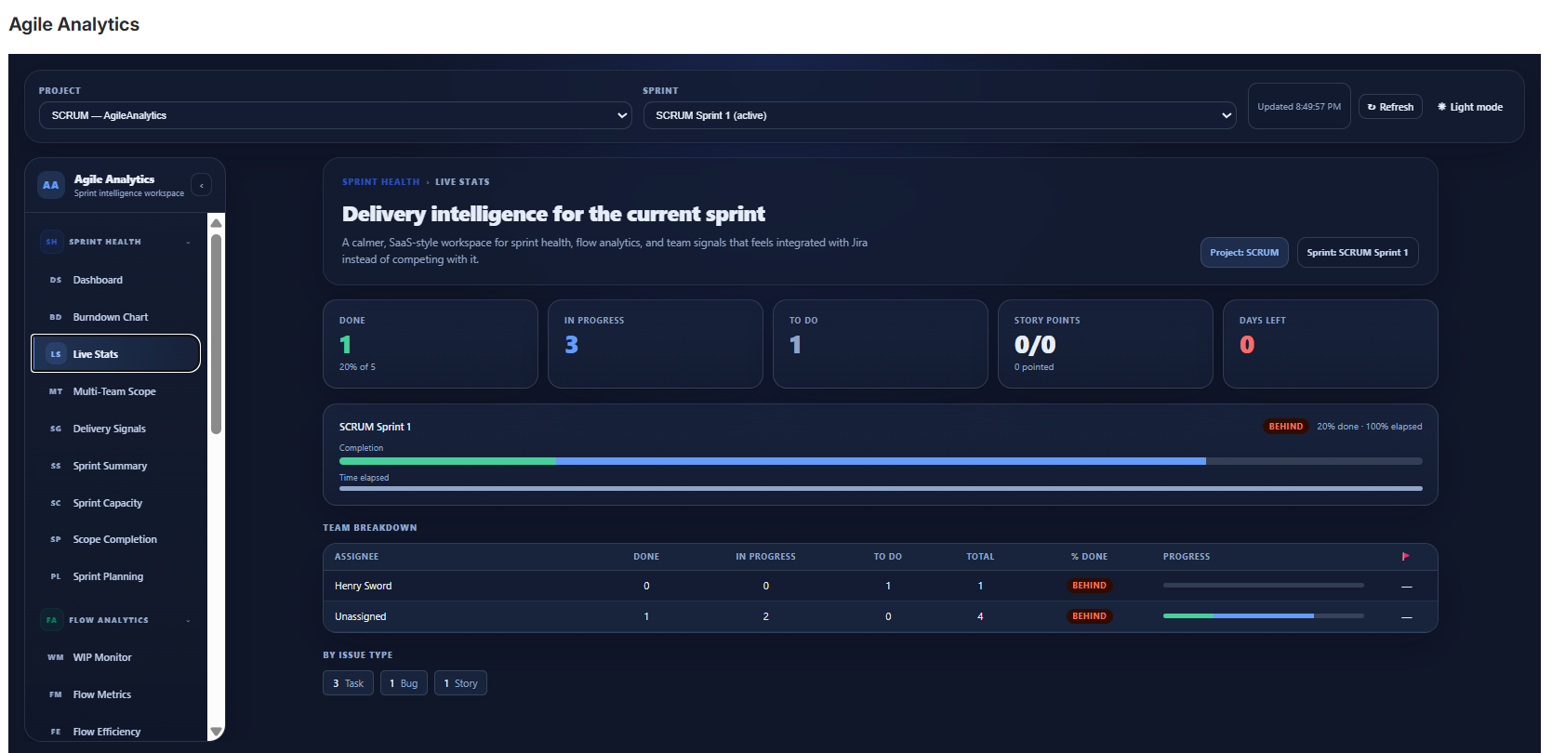Image resolution: width=1552 pixels, height=753 pixels.
Task: Click the SC badge beside Sprint Capacity
Action: coord(56,503)
